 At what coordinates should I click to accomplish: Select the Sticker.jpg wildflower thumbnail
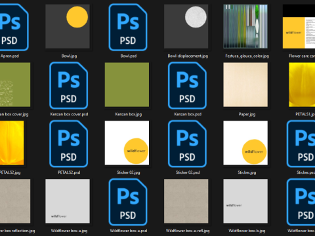pyautogui.click(x=245, y=143)
